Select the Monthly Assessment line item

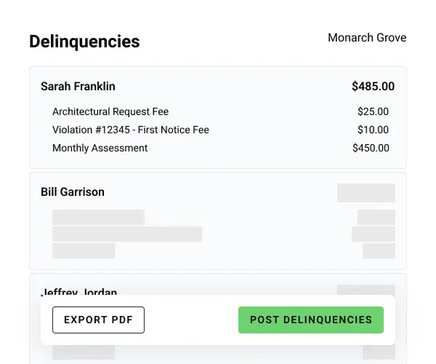pyautogui.click(x=100, y=148)
